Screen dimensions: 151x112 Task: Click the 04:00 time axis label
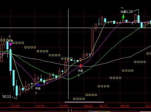pyautogui.click(x=88, y=106)
